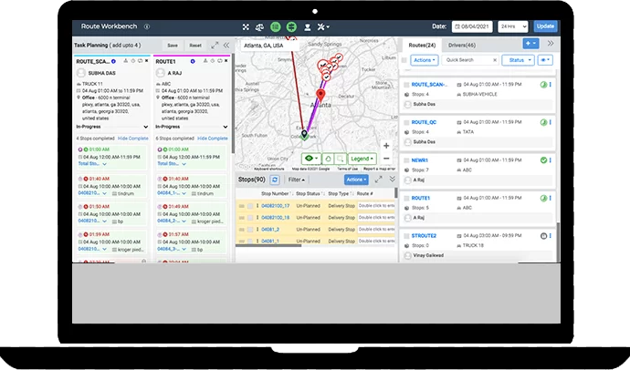Click the blue Update button
The image size is (630, 370).
point(545,26)
